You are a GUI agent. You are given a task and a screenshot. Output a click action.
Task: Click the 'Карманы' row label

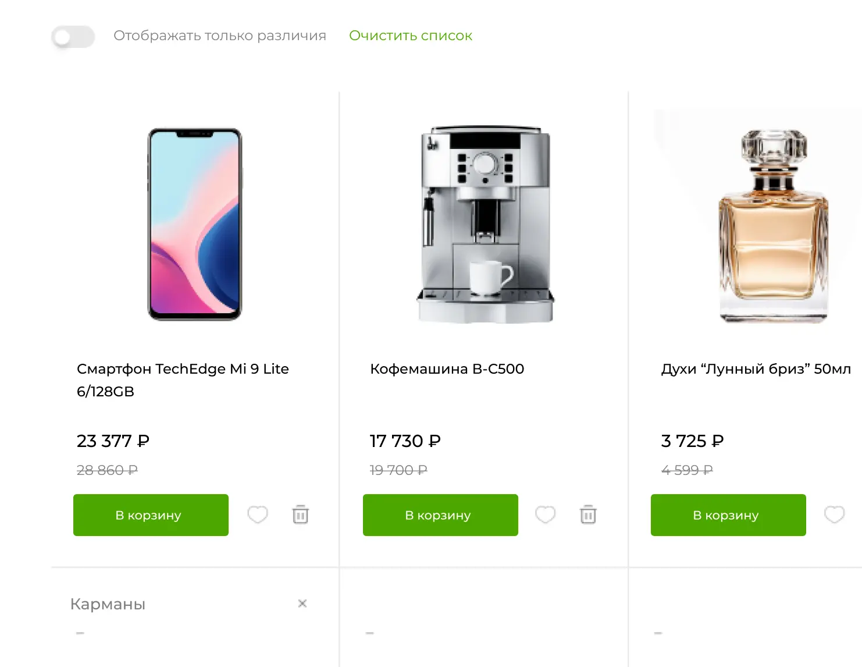click(108, 604)
